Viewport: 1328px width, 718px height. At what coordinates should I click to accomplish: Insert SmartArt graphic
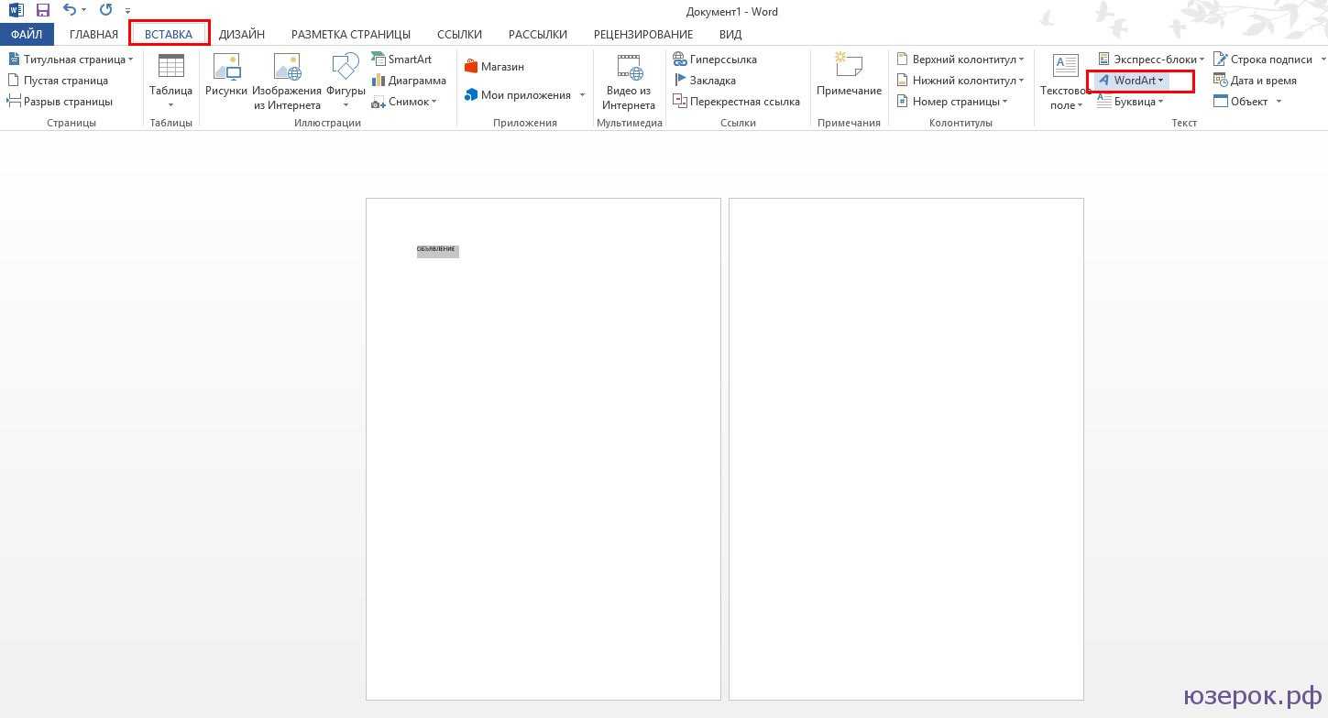401,60
